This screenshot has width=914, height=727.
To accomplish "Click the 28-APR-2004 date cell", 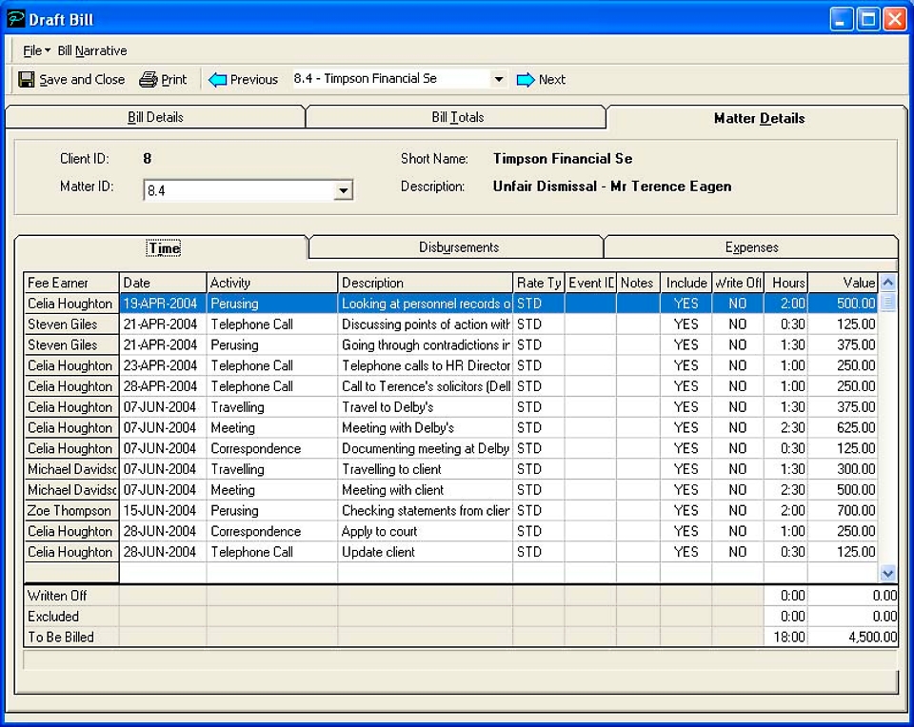I will coord(163,386).
